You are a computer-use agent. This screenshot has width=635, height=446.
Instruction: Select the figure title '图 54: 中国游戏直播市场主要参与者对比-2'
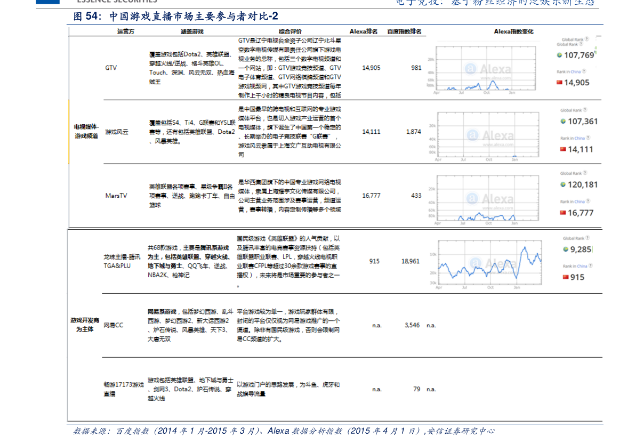[x=176, y=16]
